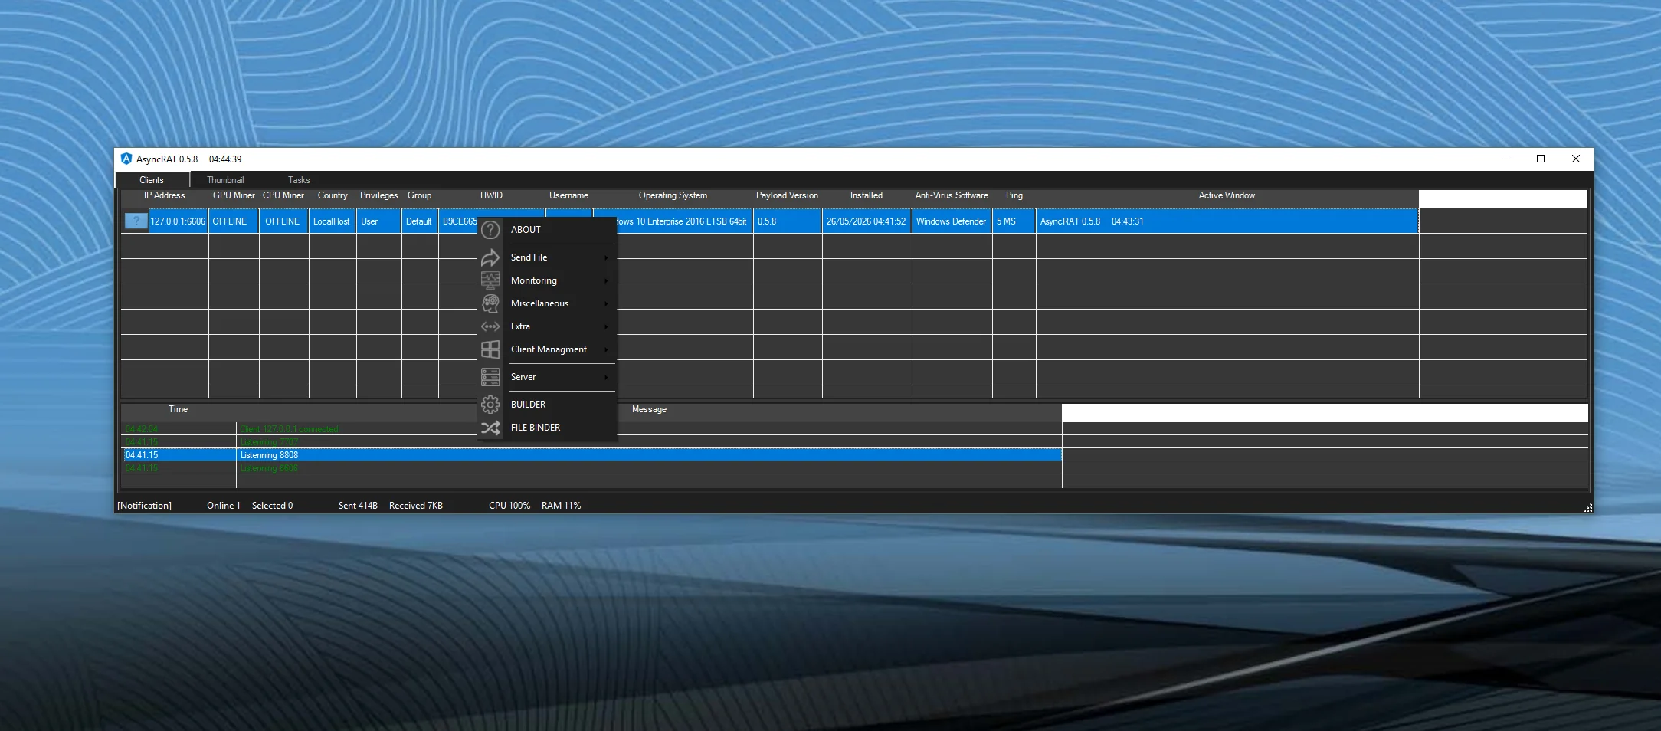Click the 0.5.8 payload version cell

point(788,221)
